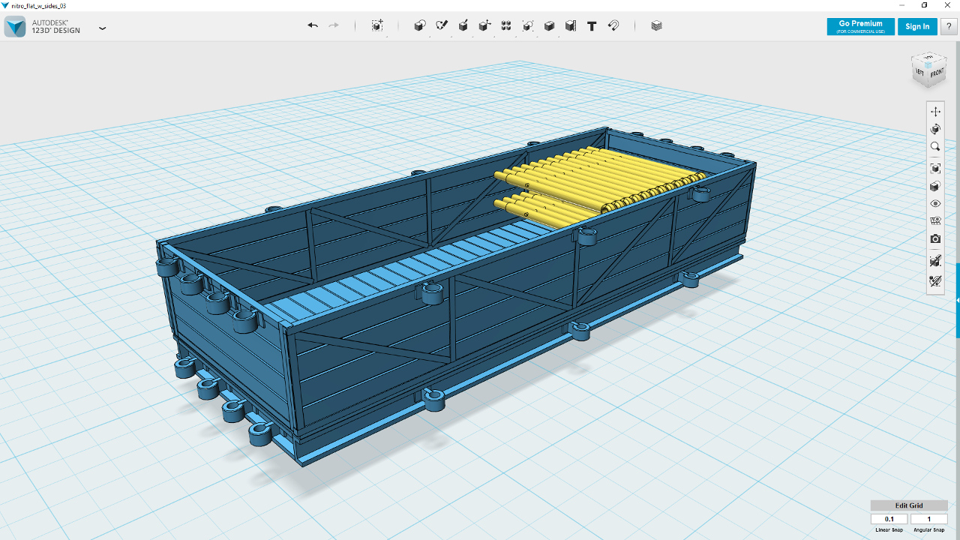The image size is (960, 540).
Task: Click the Go Premium button
Action: tap(860, 26)
